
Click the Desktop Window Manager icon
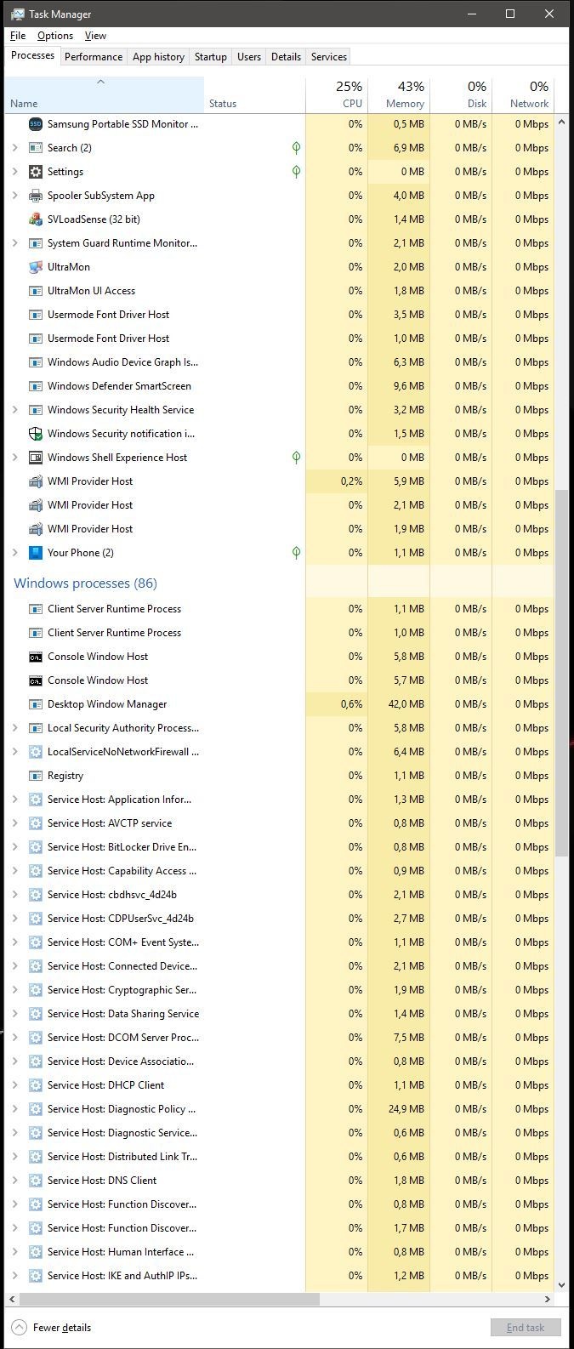coord(36,703)
